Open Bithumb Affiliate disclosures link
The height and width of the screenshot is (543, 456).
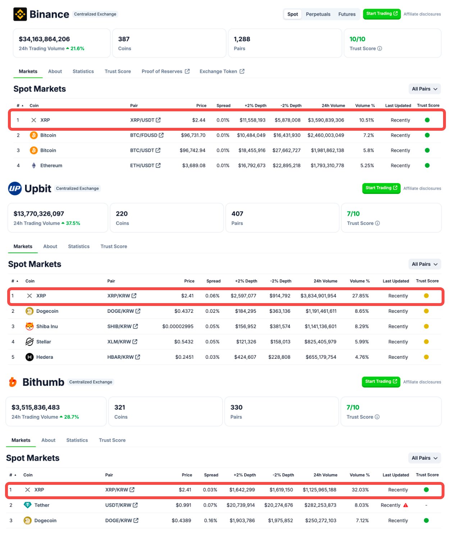tap(422, 382)
